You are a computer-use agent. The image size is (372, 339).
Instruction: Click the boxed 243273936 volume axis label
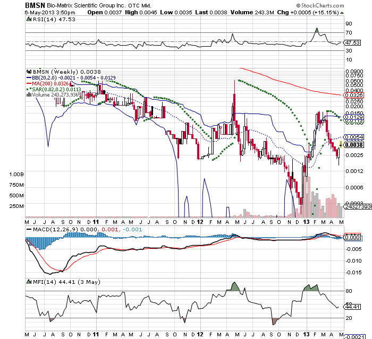coord(358,206)
